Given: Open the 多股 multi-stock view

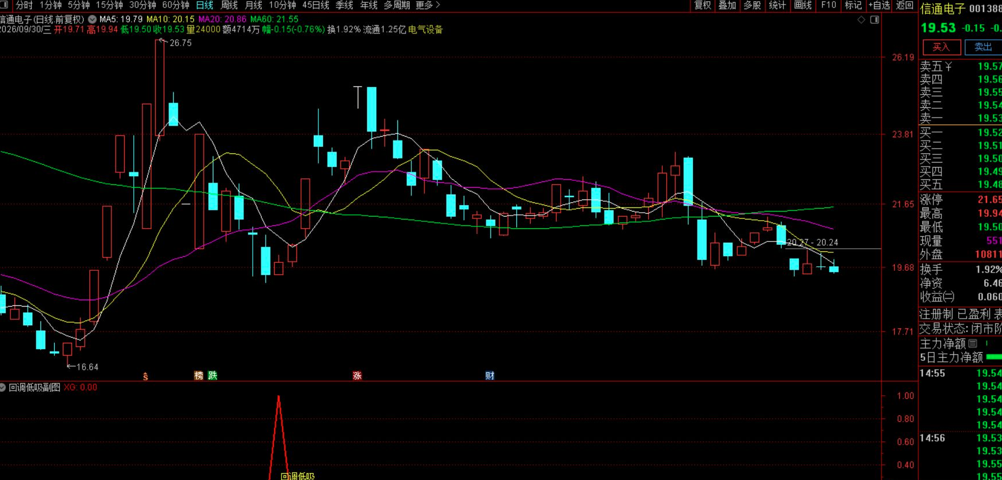Looking at the screenshot, I should coord(752,5).
